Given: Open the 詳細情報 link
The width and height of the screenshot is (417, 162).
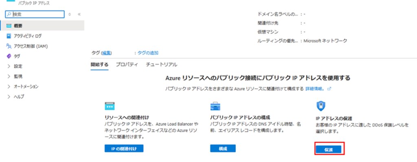Looking at the screenshot, I should (315, 89).
